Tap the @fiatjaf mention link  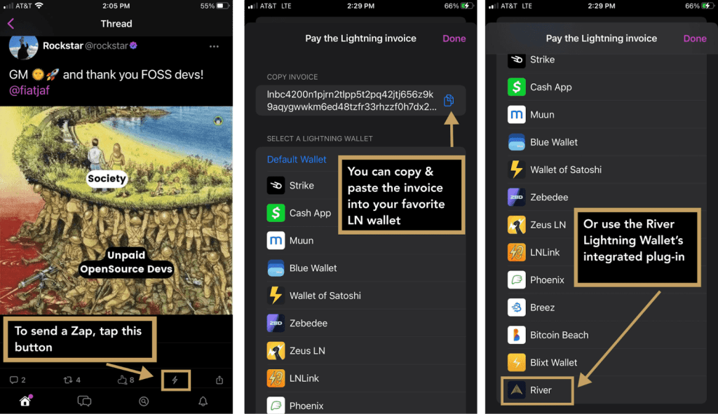[29, 90]
